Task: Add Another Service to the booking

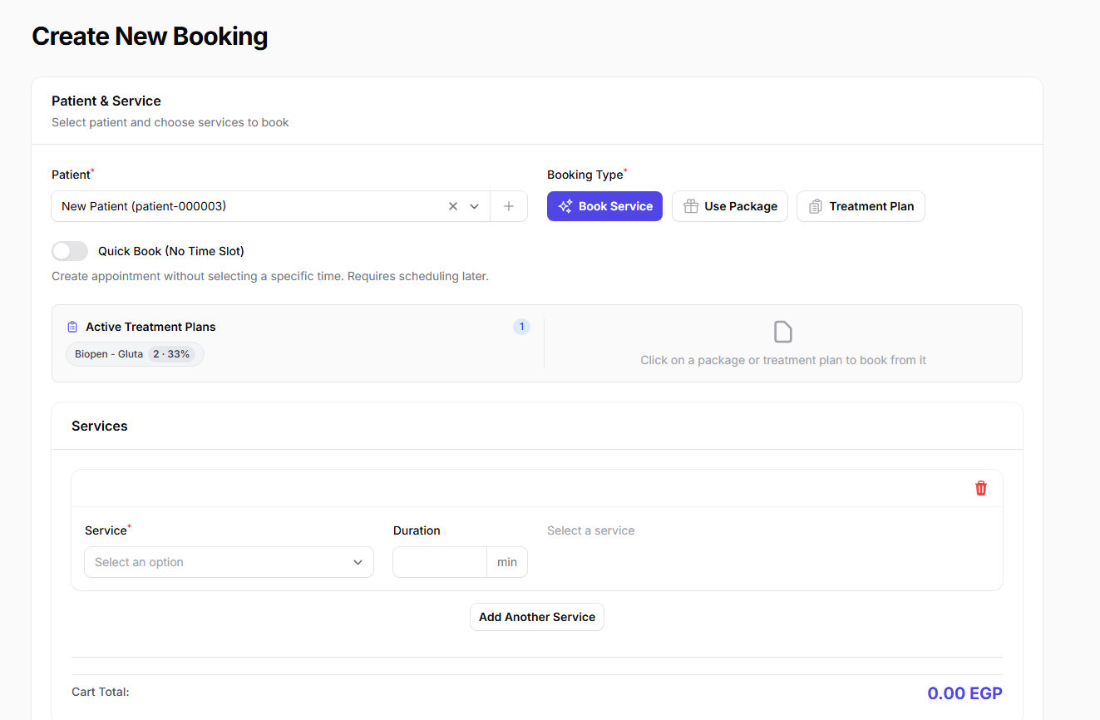Action: point(537,617)
